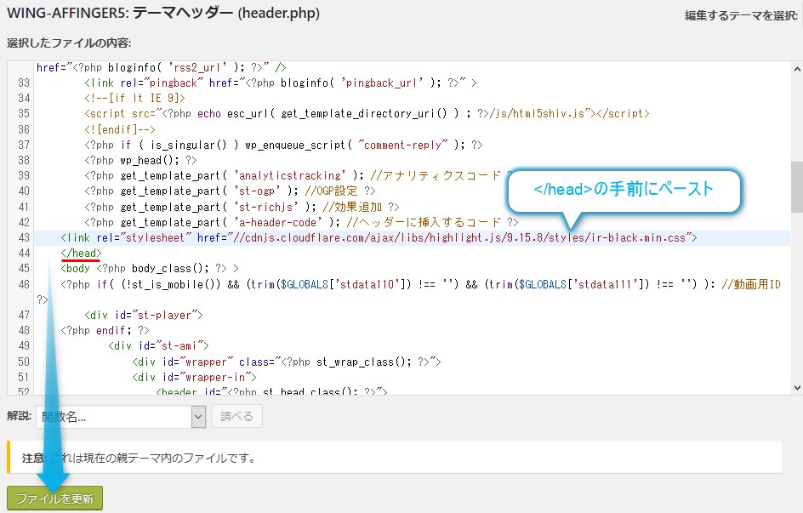Image resolution: width=803 pixels, height=513 pixels.
Task: Click the </head>の手前にペースト callout bubble
Action: click(x=624, y=191)
